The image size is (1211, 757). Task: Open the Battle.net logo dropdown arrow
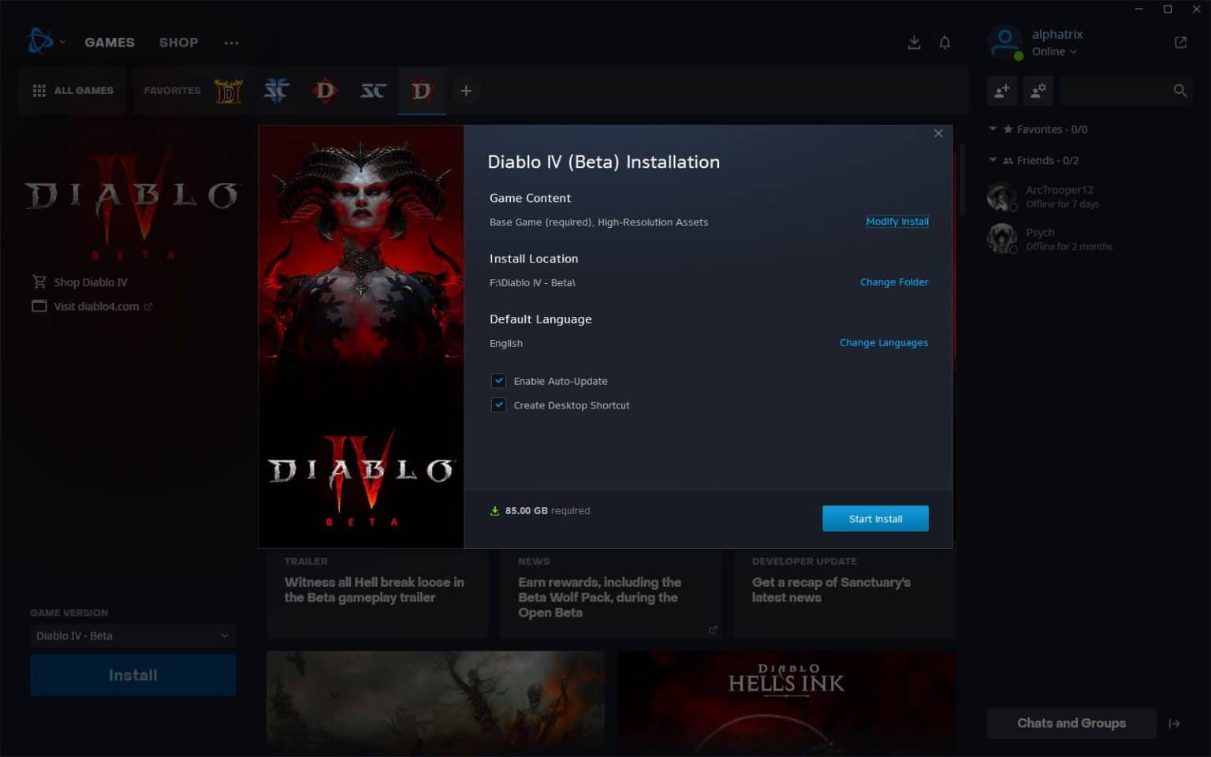point(62,42)
